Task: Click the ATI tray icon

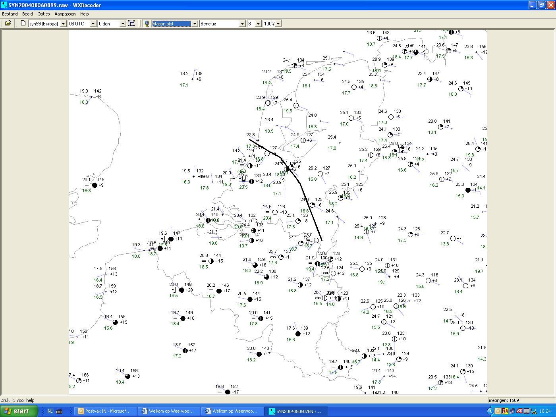Action: (519, 411)
